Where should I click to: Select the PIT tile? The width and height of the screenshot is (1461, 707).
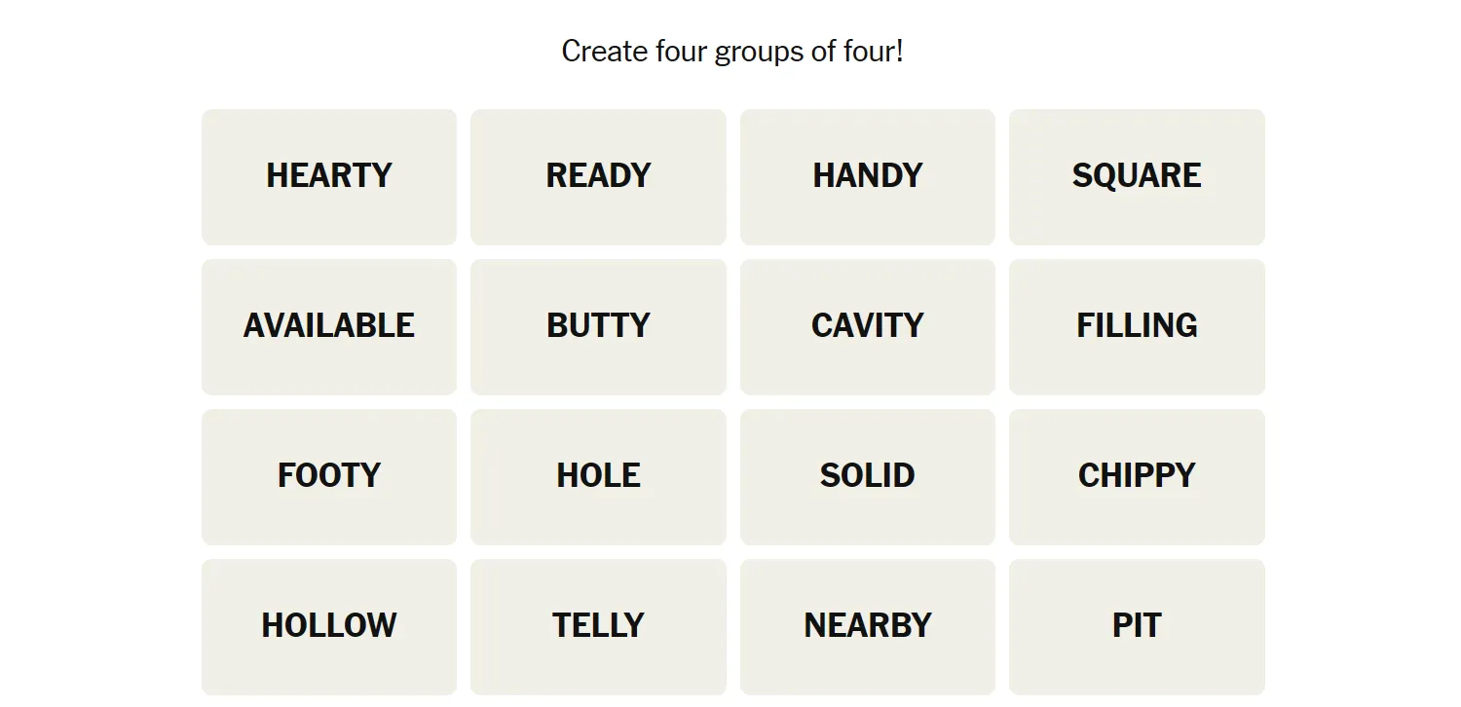tap(1137, 627)
